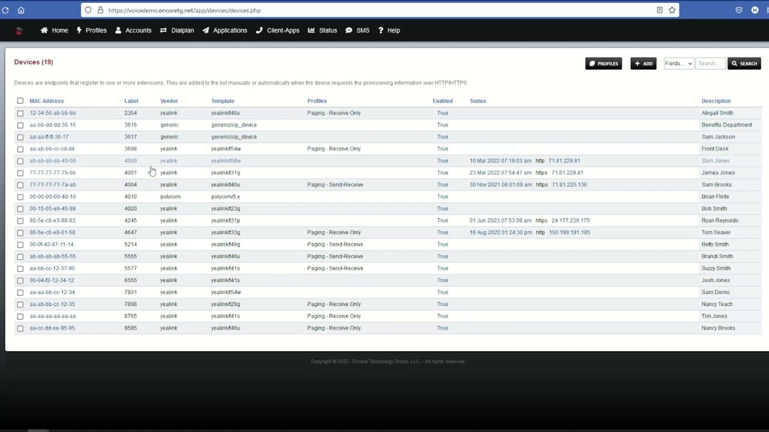Click the SEARCH button

pyautogui.click(x=744, y=64)
